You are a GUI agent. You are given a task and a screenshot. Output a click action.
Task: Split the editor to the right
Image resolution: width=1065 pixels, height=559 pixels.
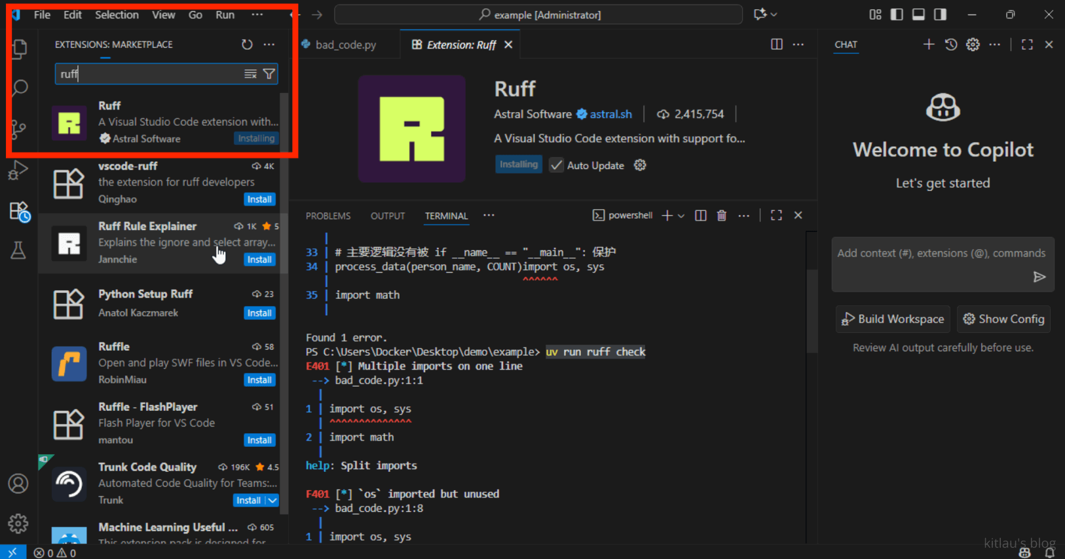[777, 45]
